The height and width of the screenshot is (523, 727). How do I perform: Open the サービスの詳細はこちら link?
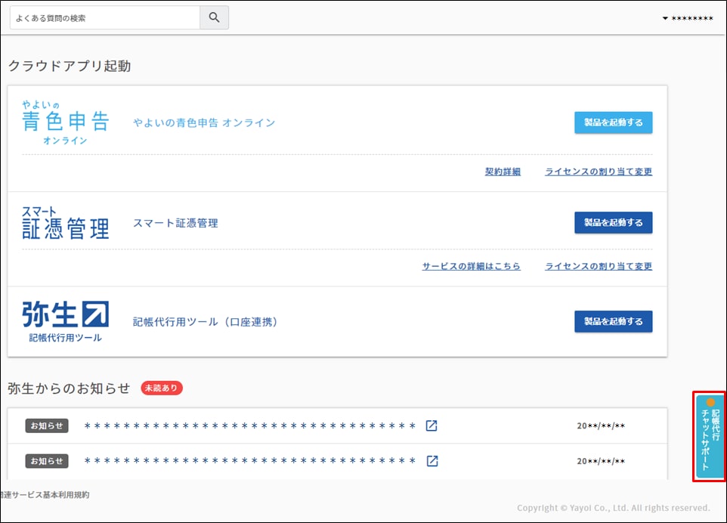471,266
